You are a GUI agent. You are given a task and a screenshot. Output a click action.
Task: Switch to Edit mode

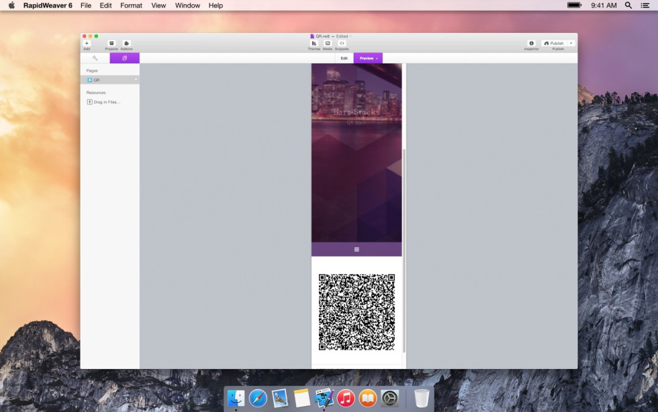[344, 58]
